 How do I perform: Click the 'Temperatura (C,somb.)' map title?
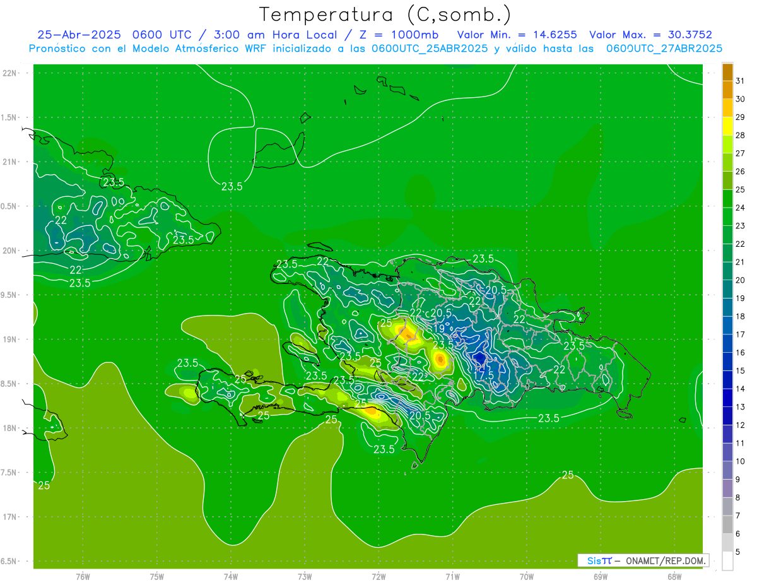pos(385,15)
